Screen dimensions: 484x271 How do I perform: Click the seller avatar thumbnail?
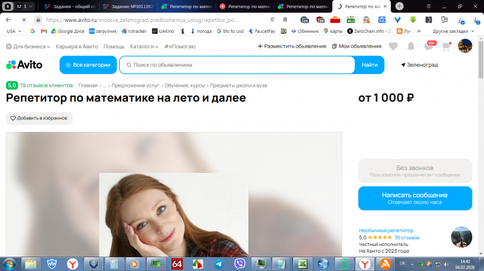pyautogui.click(x=461, y=237)
